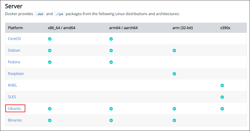Click Debian arm64 checkmark icon
This screenshot has height=131, width=250.
click(111, 51)
